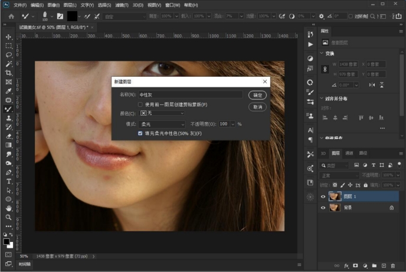
Task: Switch to the 路径 paths tab
Action: (363, 153)
